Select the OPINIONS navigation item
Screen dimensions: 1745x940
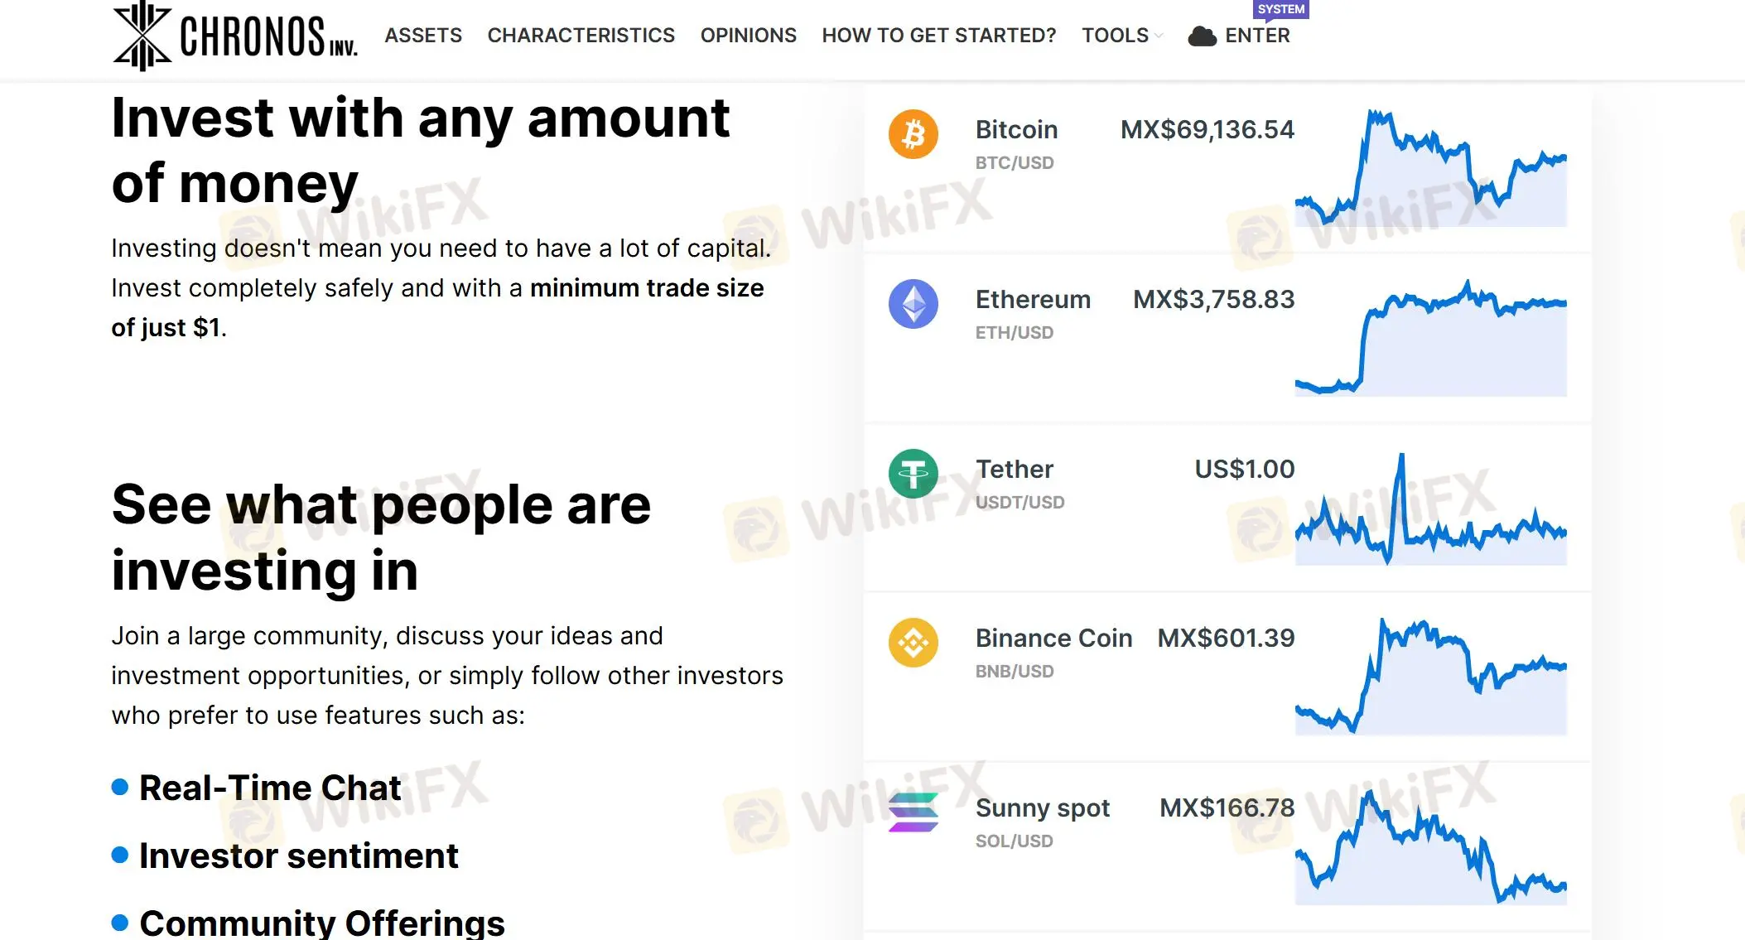(748, 36)
